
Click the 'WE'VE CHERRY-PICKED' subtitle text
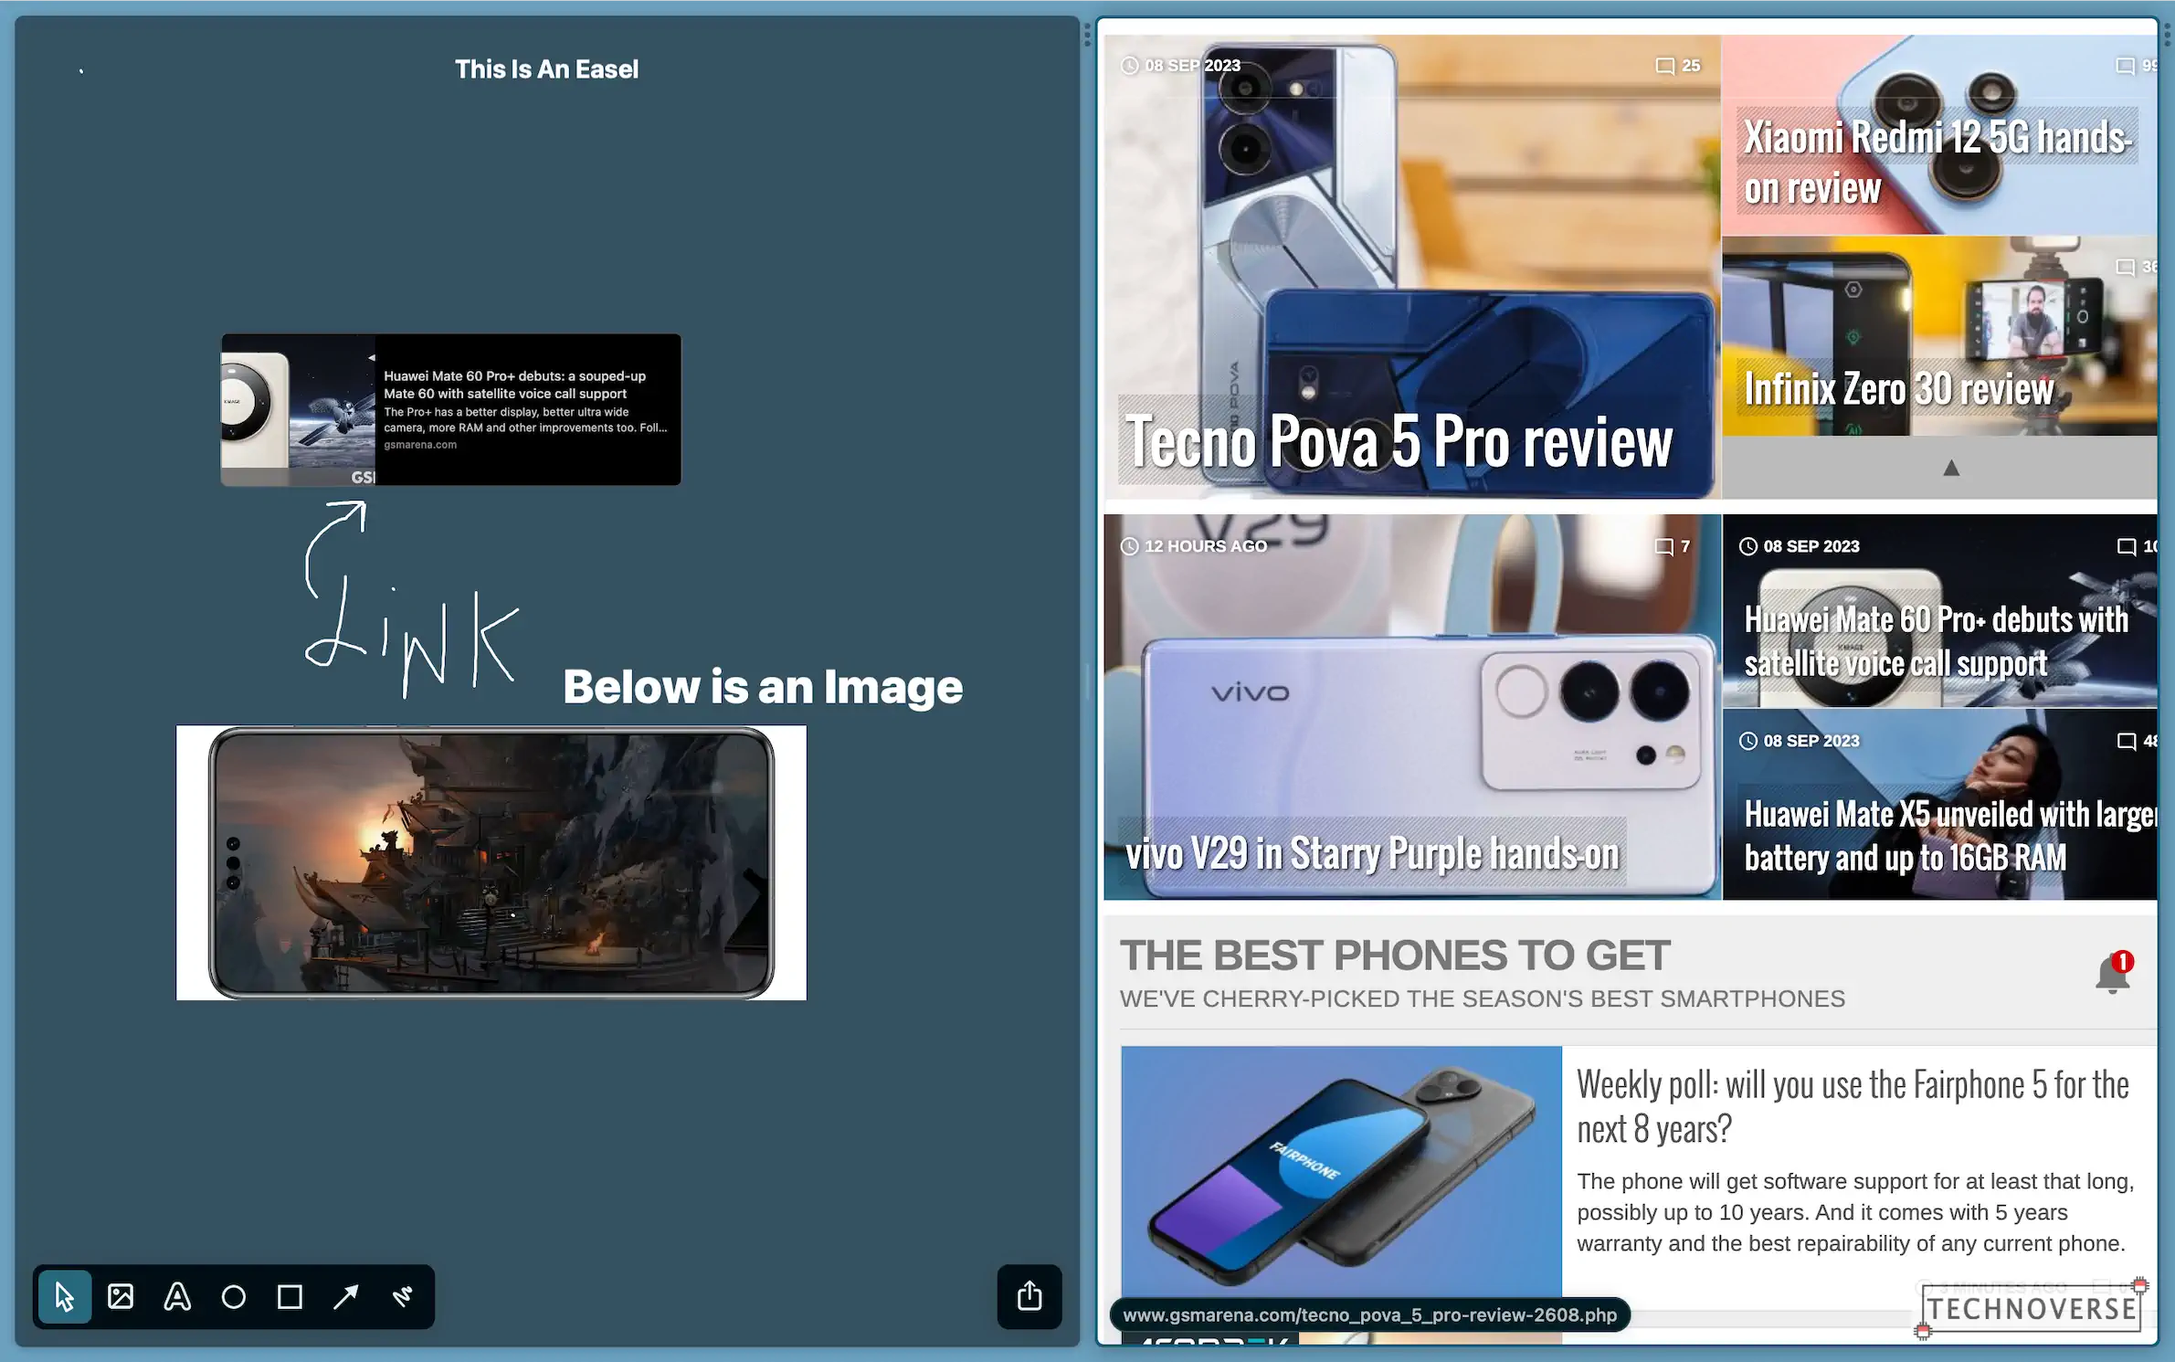1483,998
